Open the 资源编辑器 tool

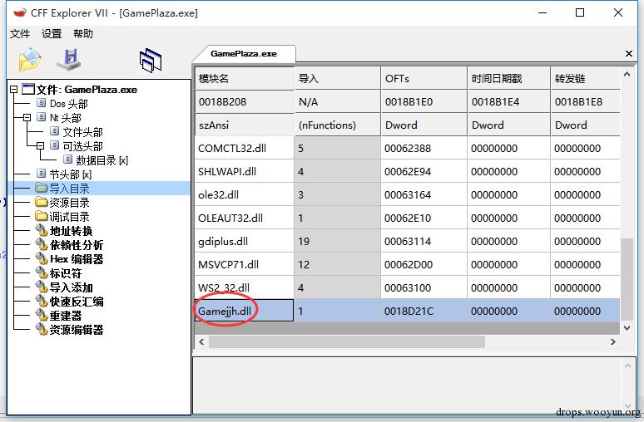click(x=77, y=330)
